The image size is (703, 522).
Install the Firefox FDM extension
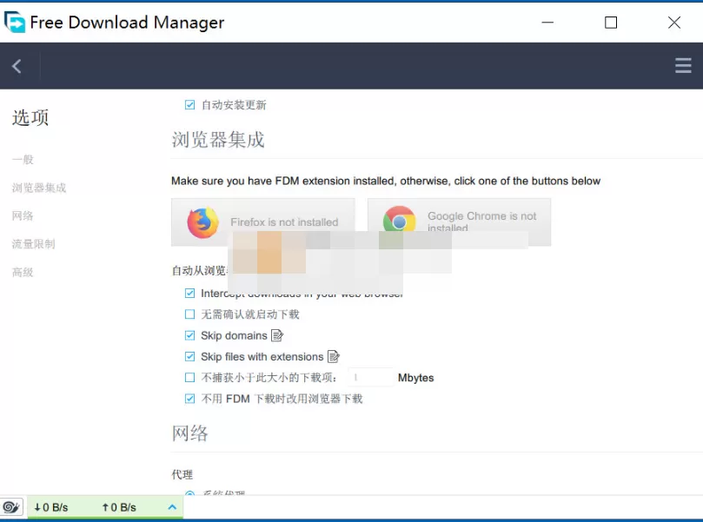click(x=262, y=221)
